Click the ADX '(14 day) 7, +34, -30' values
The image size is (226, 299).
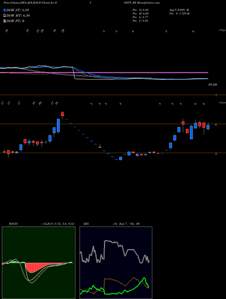pos(126,224)
